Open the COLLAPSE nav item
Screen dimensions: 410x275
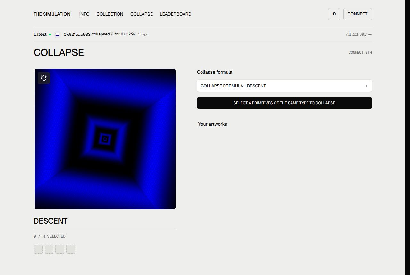coord(142,14)
